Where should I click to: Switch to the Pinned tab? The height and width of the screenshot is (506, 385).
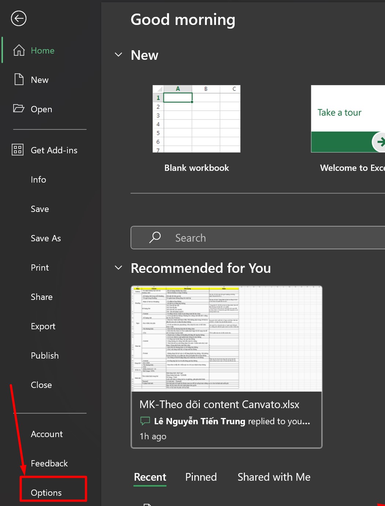201,477
